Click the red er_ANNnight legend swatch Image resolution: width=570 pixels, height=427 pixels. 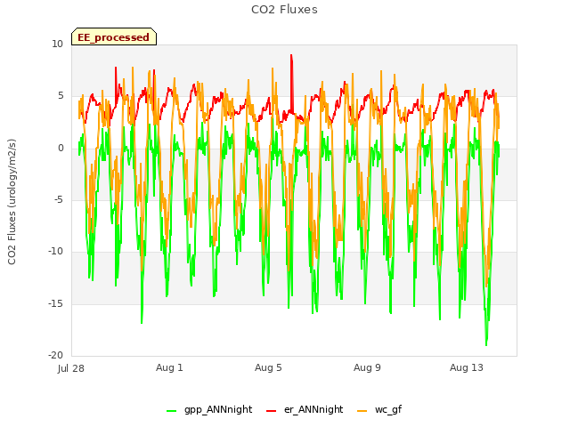(271, 411)
